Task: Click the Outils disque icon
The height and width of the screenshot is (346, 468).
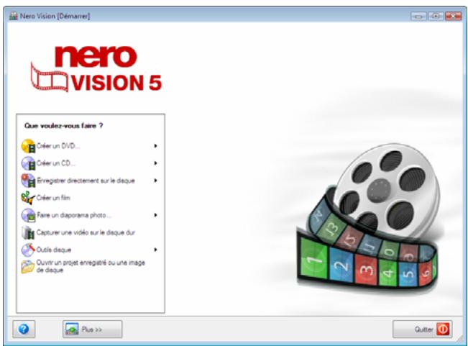Action: click(x=28, y=250)
